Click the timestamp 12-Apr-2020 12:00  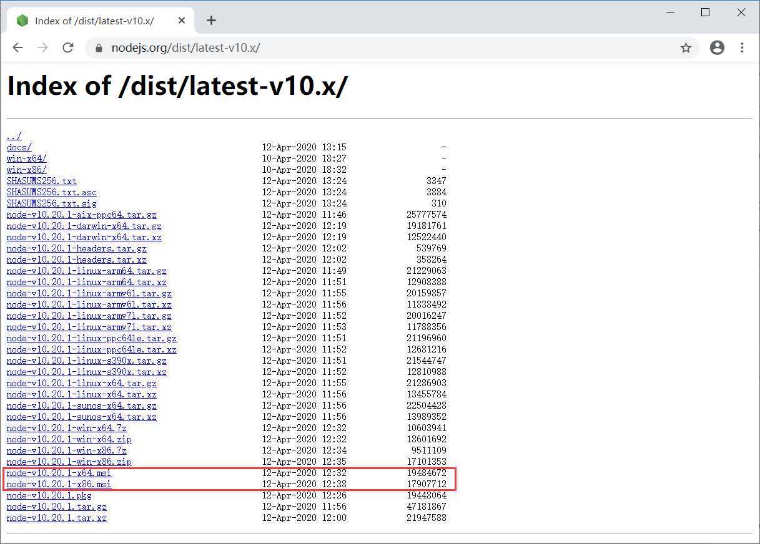(x=304, y=518)
